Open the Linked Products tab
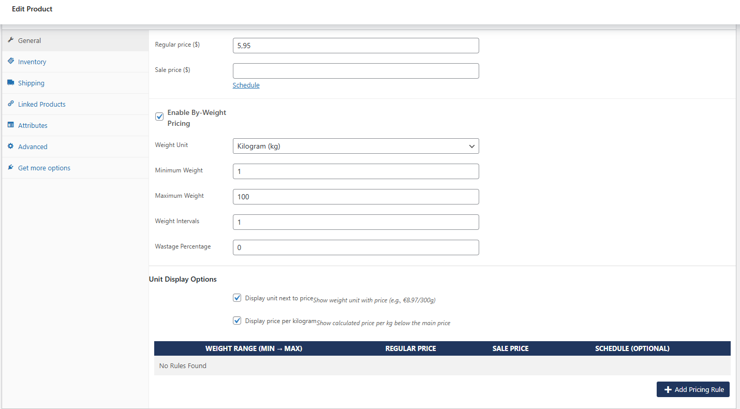Screen dimensions: 740x409 click(x=41, y=104)
